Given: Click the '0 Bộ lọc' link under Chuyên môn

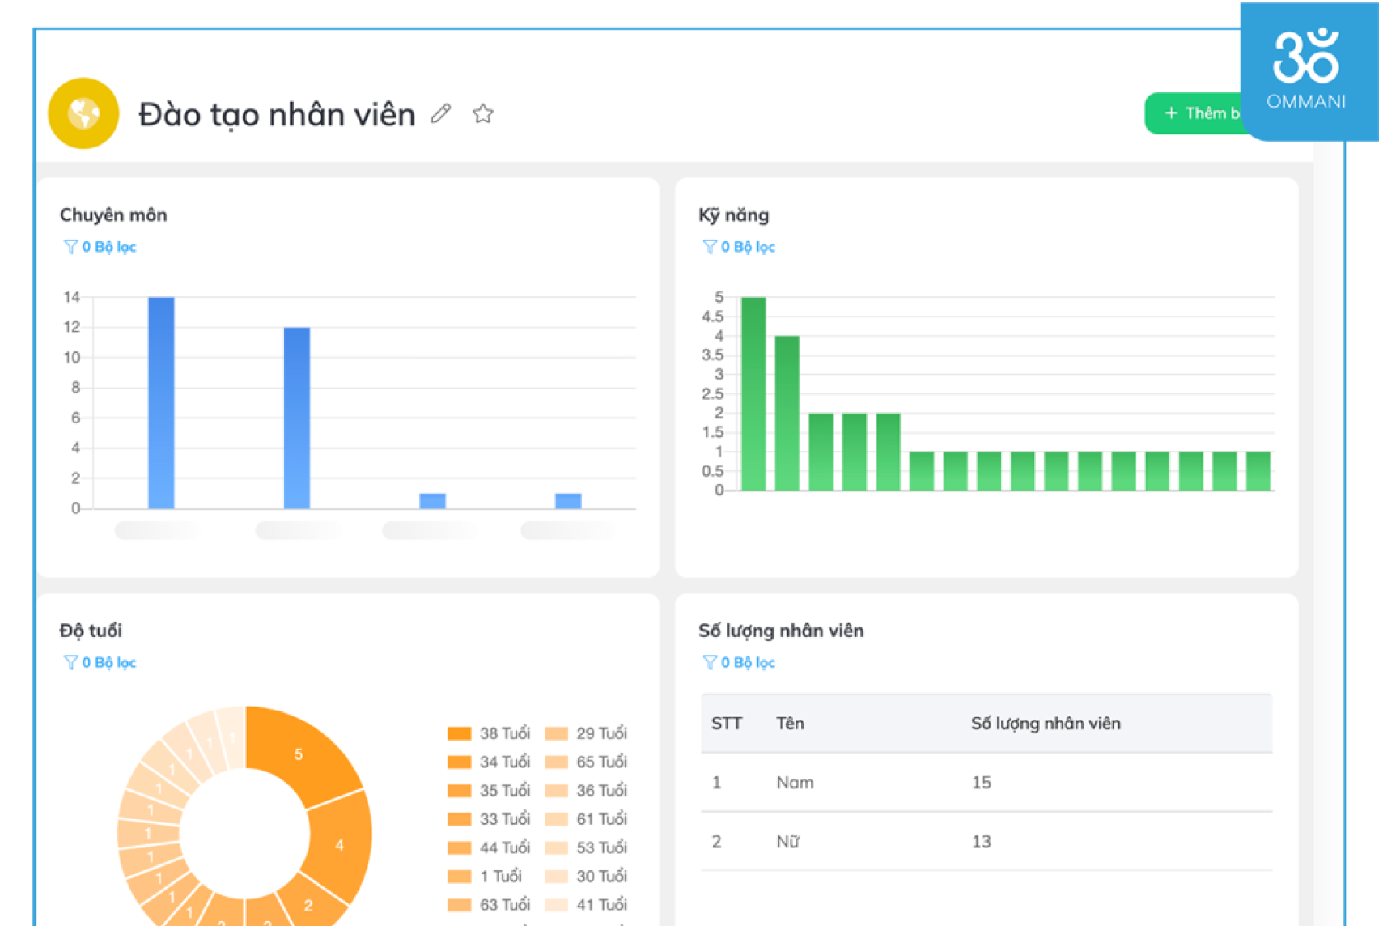Looking at the screenshot, I should pyautogui.click(x=108, y=247).
